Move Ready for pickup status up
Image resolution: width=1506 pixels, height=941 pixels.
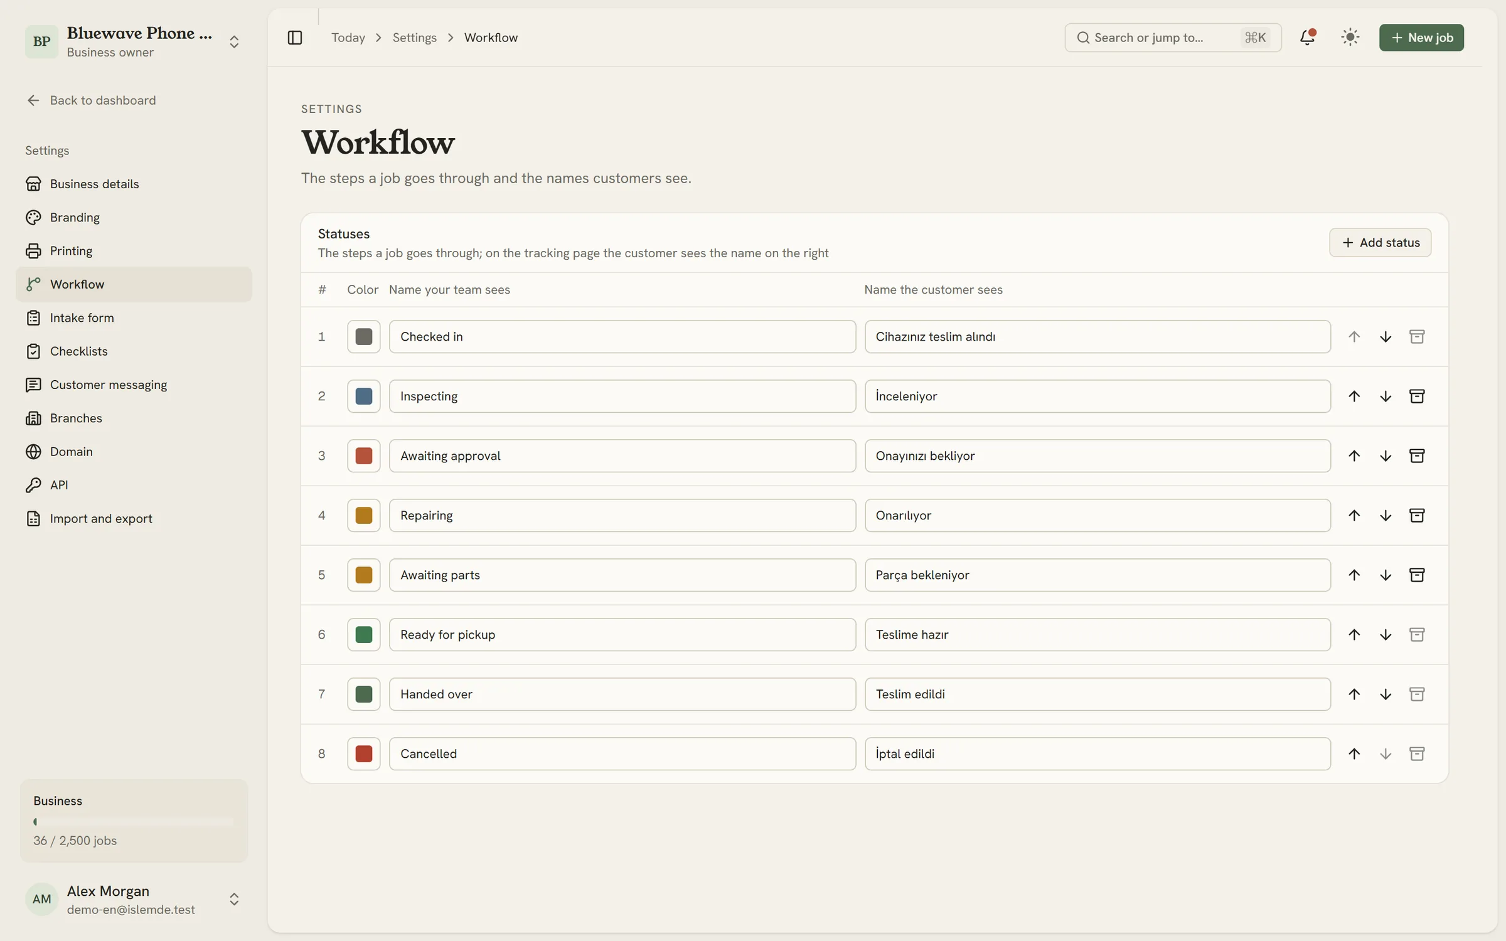tap(1354, 635)
